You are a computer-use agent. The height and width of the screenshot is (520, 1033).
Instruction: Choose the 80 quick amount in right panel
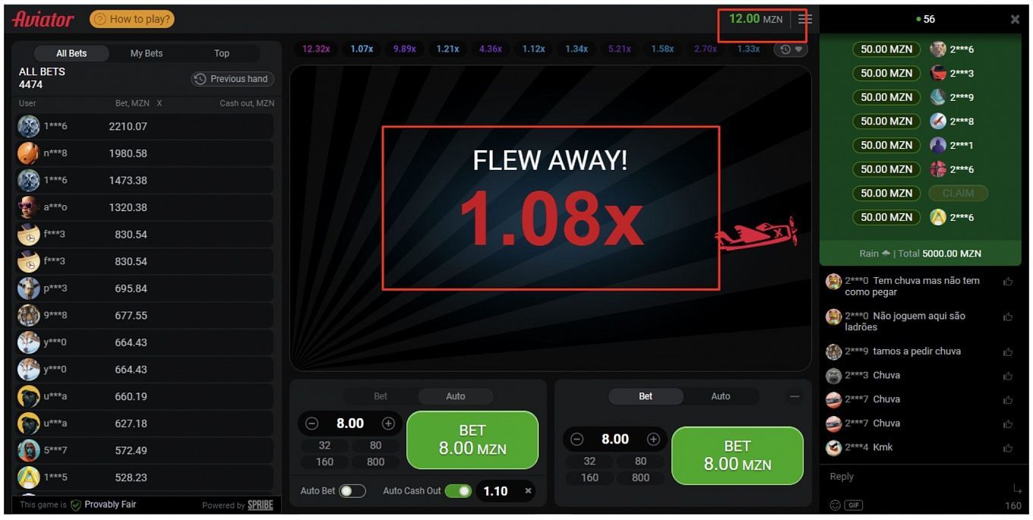point(641,462)
